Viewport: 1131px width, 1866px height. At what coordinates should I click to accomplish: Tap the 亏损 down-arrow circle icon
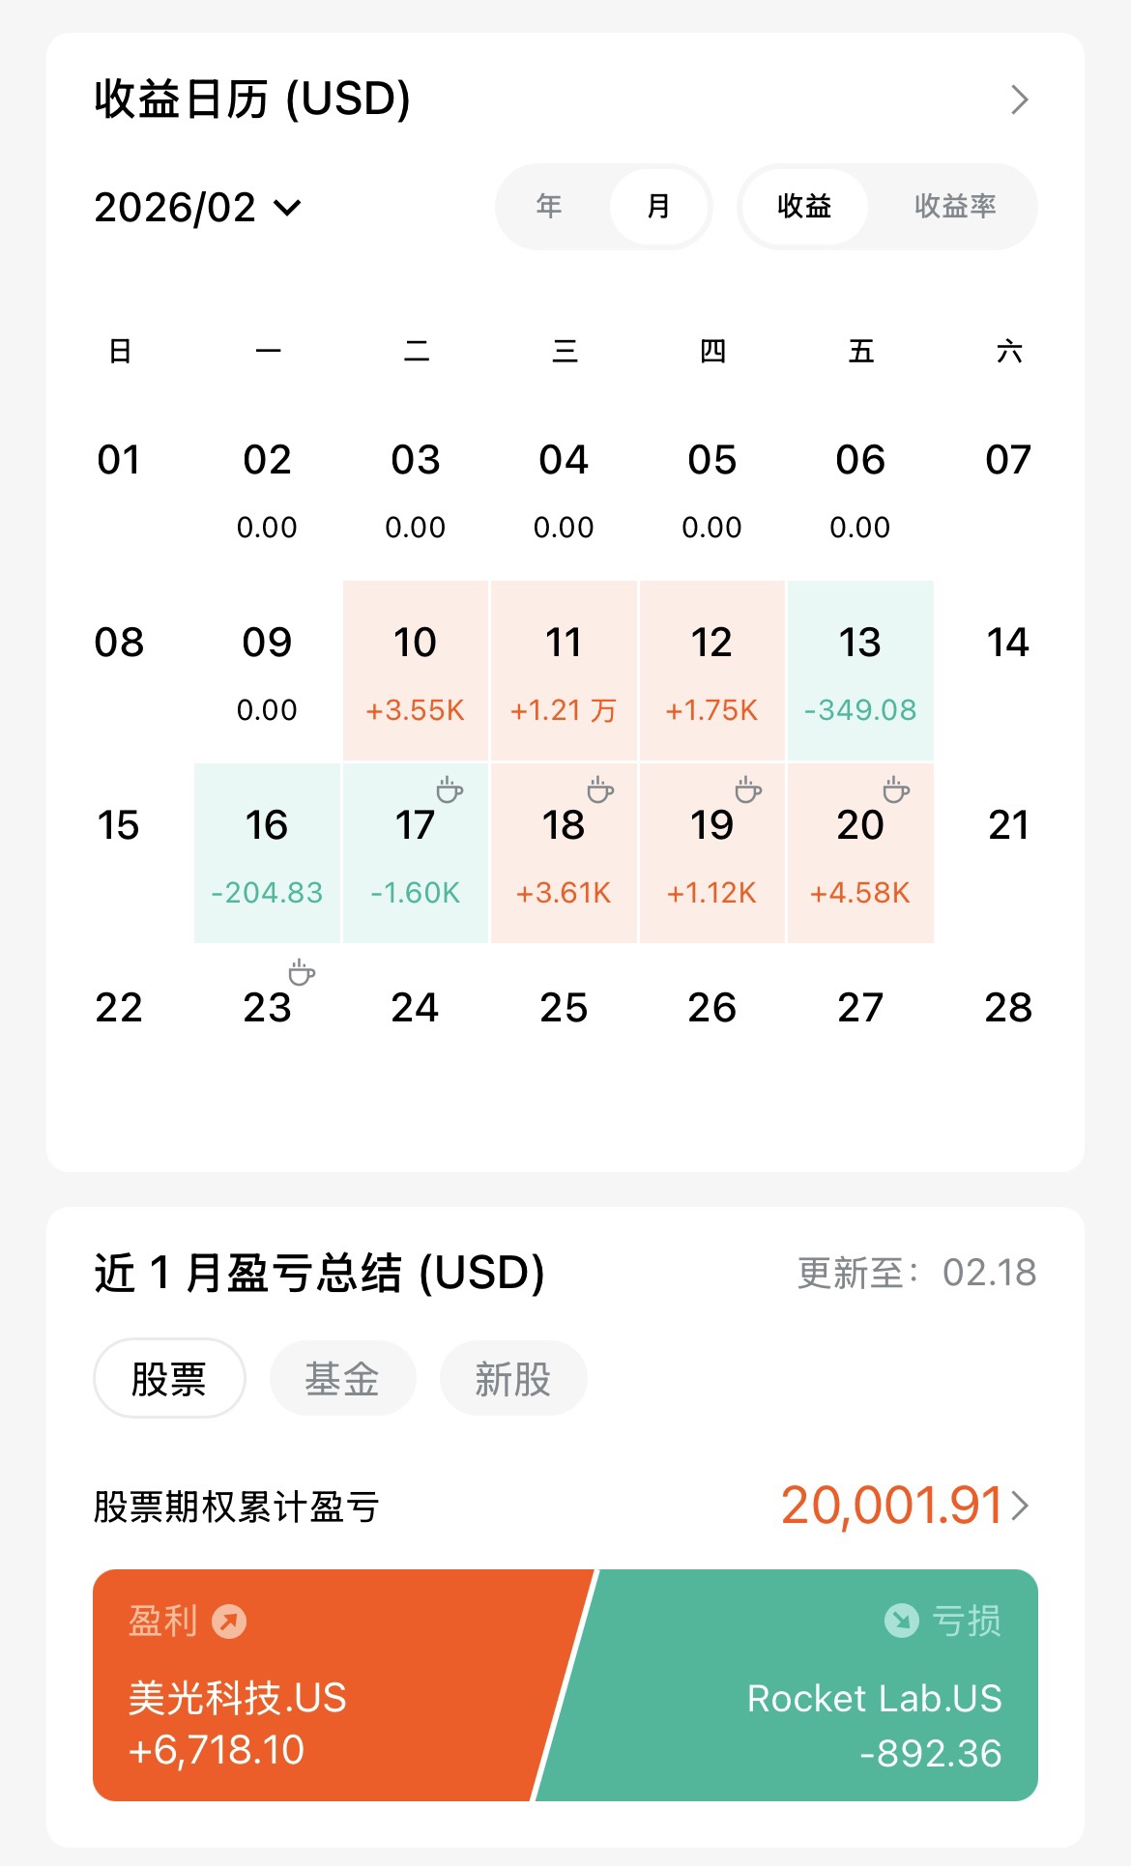[901, 1620]
